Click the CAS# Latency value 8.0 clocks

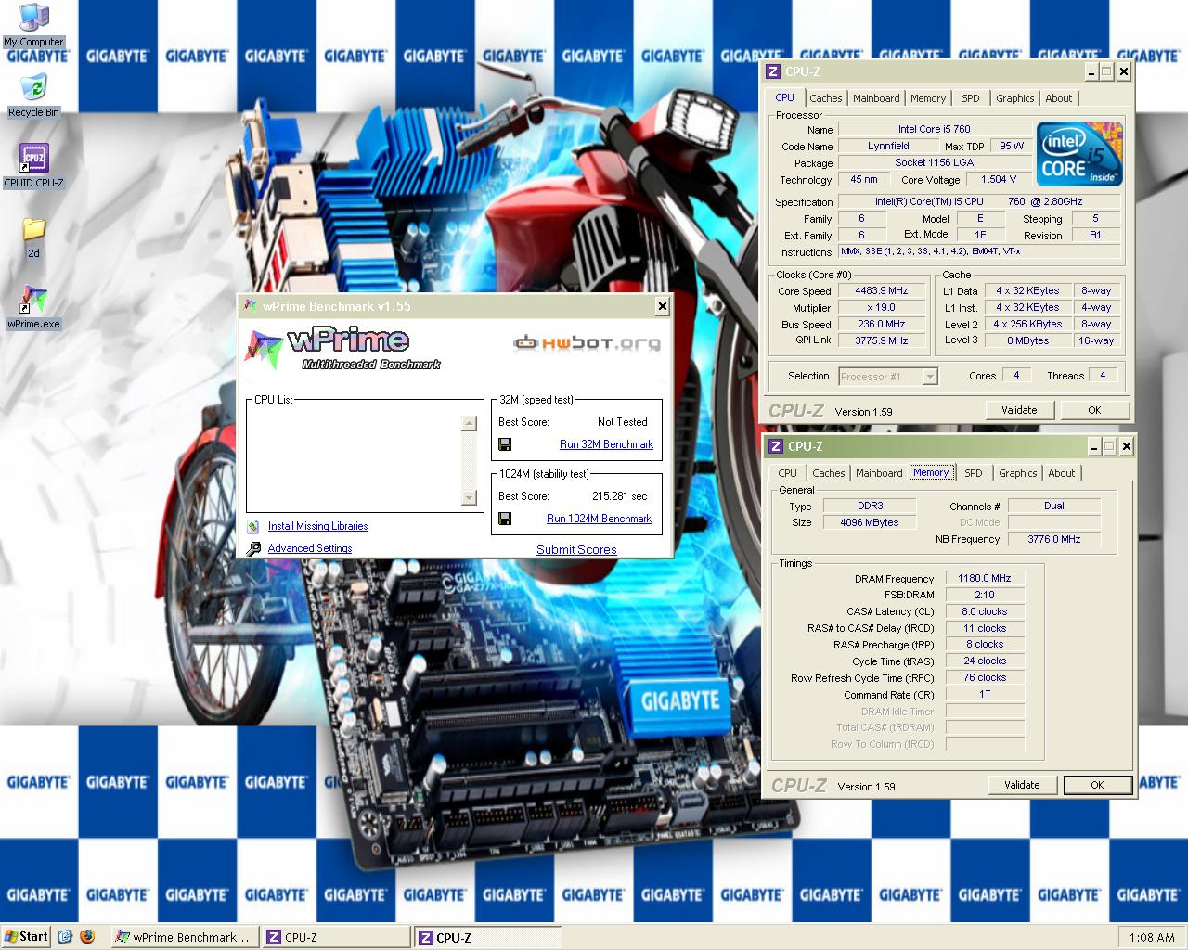[x=985, y=611]
